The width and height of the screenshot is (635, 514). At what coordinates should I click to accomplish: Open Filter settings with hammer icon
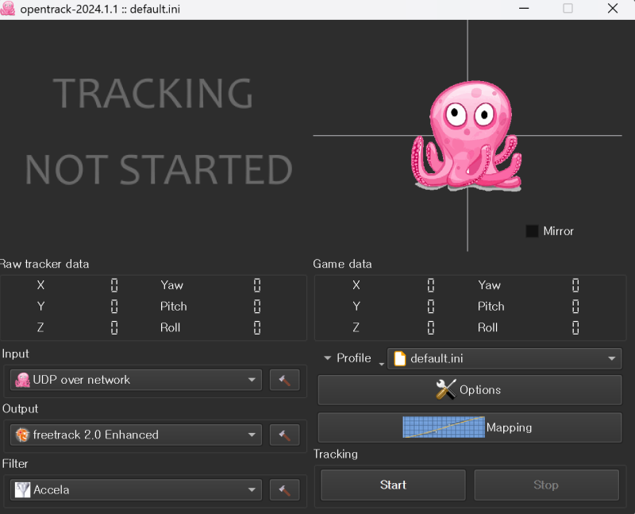tap(284, 490)
